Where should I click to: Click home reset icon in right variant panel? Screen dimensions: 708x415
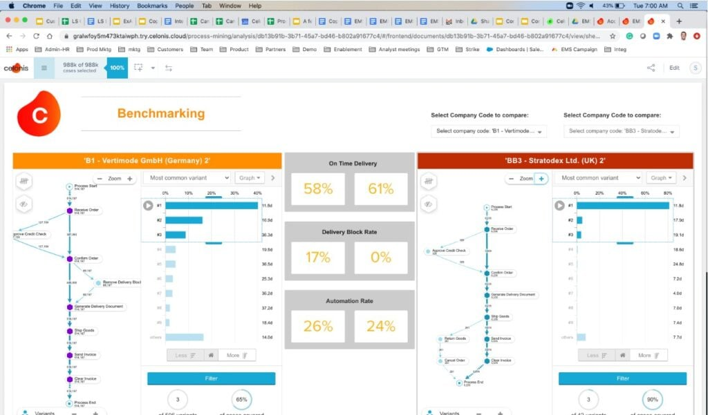click(622, 356)
